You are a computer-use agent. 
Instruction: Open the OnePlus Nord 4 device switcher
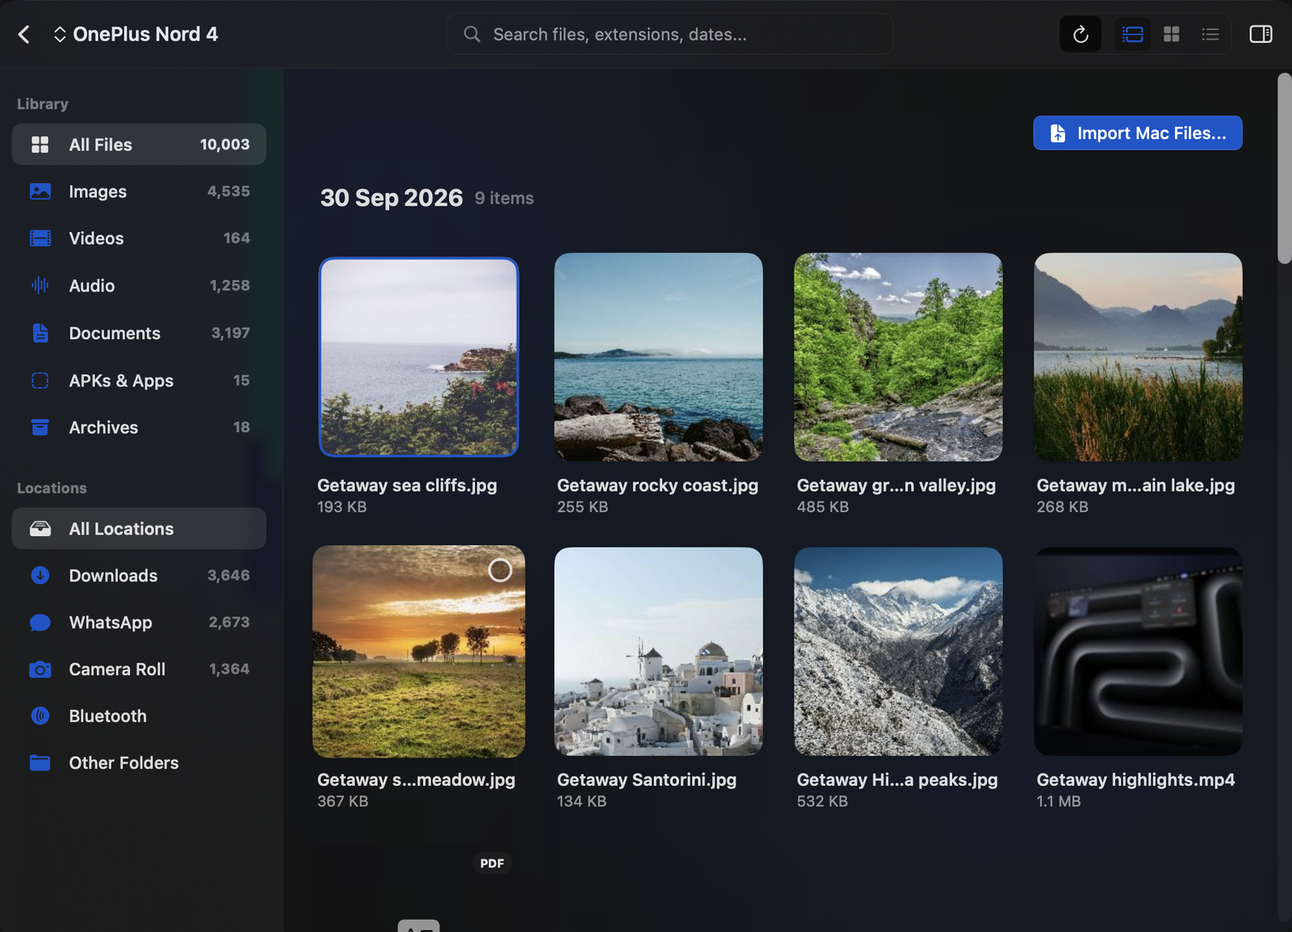pos(136,34)
